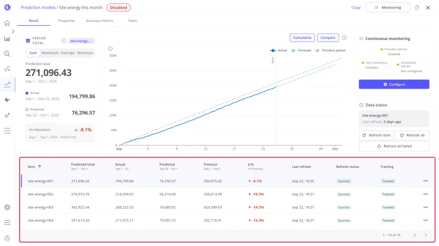Click the Period Total info icon
This screenshot has width=439, height=246.
64,40
